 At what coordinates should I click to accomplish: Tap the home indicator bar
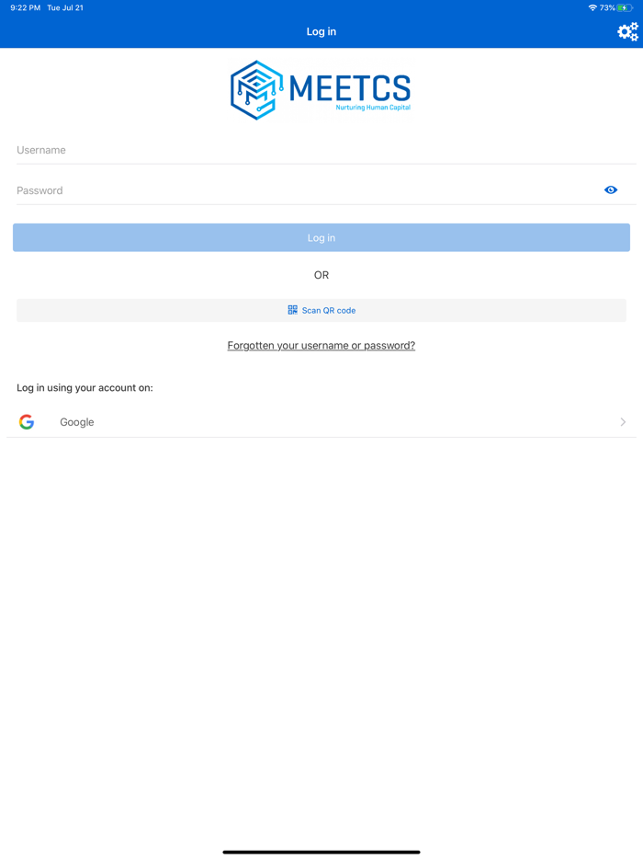321,852
